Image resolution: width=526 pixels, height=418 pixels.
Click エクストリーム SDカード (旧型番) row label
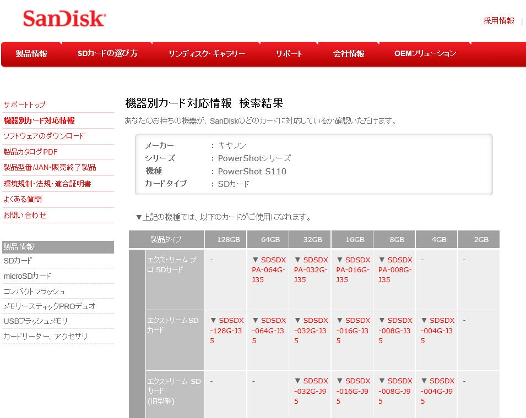coord(175,394)
